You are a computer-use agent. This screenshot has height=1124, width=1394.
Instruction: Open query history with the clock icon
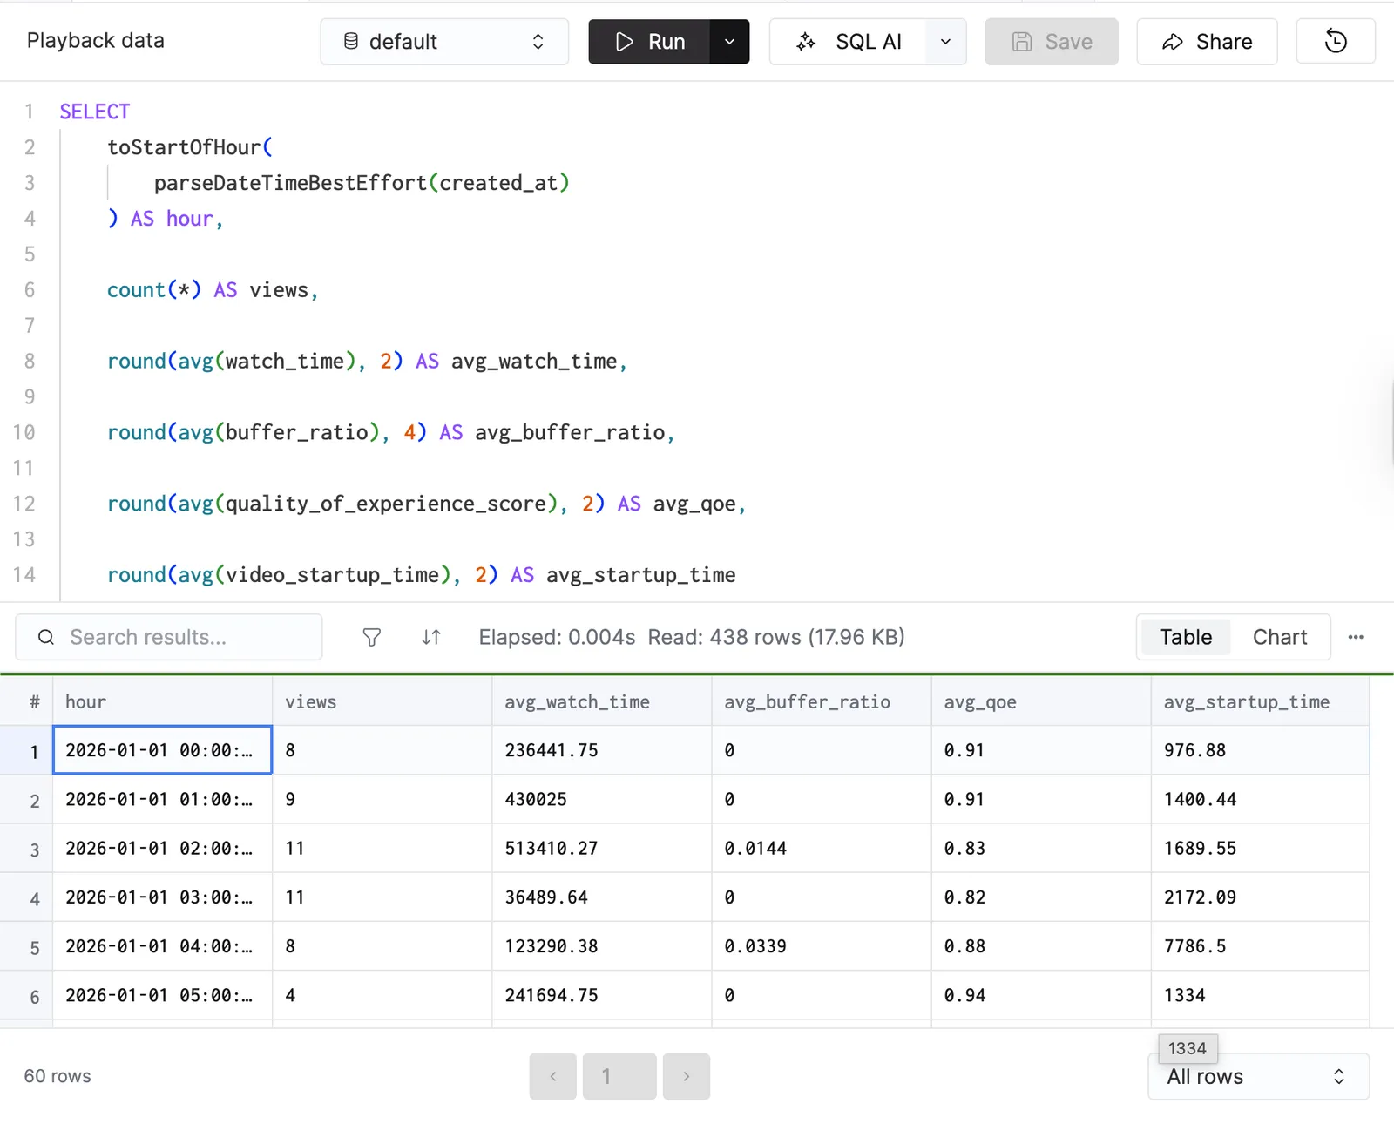[1336, 41]
